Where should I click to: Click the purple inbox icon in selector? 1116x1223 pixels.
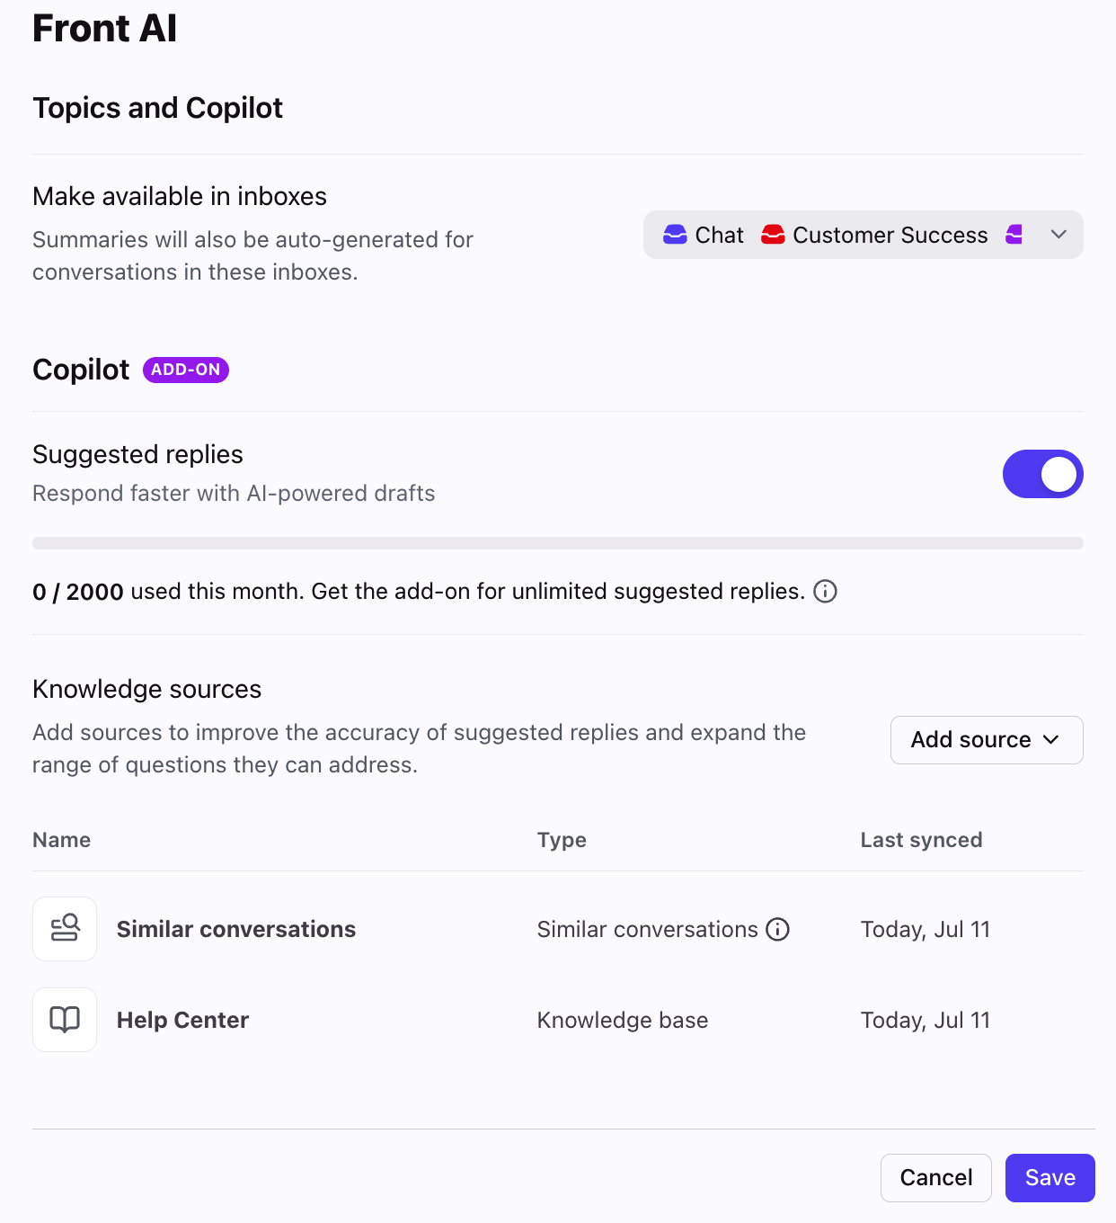coord(1014,235)
